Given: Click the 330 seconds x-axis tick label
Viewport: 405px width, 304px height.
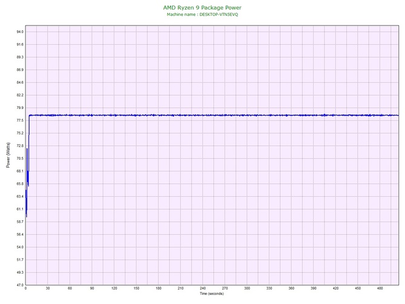Looking at the screenshot, I should tap(269, 288).
